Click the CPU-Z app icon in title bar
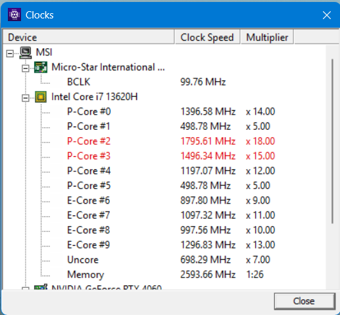Viewport: 340px width, 315px height. coord(14,14)
